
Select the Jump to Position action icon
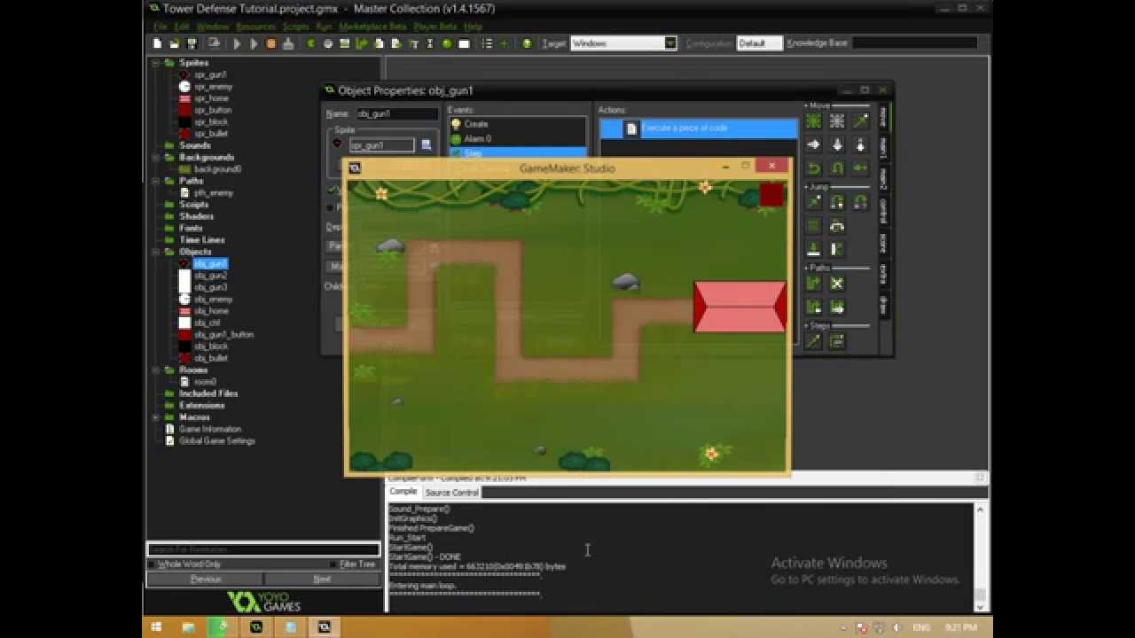813,203
